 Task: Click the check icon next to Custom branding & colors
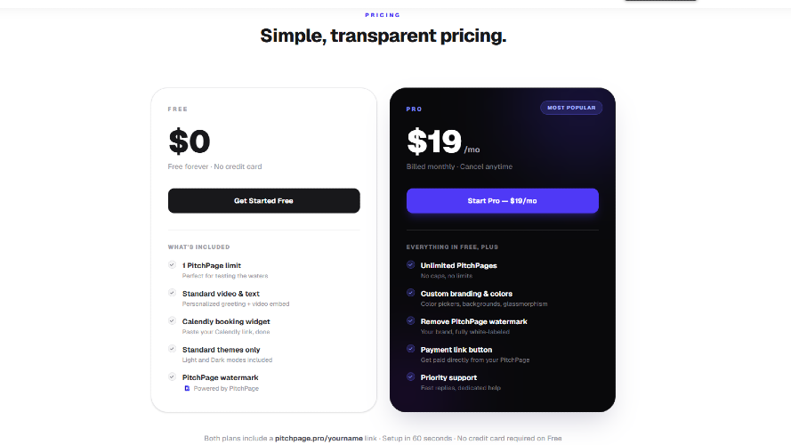(x=411, y=293)
